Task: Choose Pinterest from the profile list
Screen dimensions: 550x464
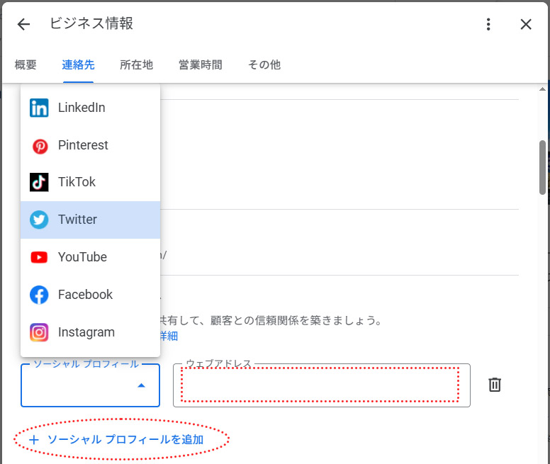Action: coord(91,145)
